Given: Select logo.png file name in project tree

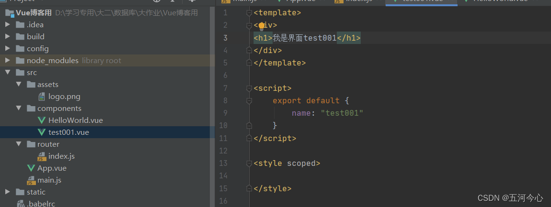Looking at the screenshot, I should pos(64,97).
